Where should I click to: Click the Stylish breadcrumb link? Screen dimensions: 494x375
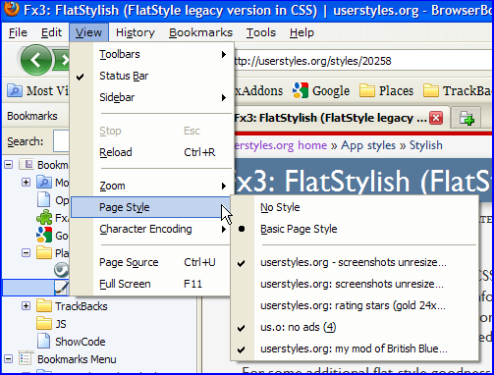426,145
